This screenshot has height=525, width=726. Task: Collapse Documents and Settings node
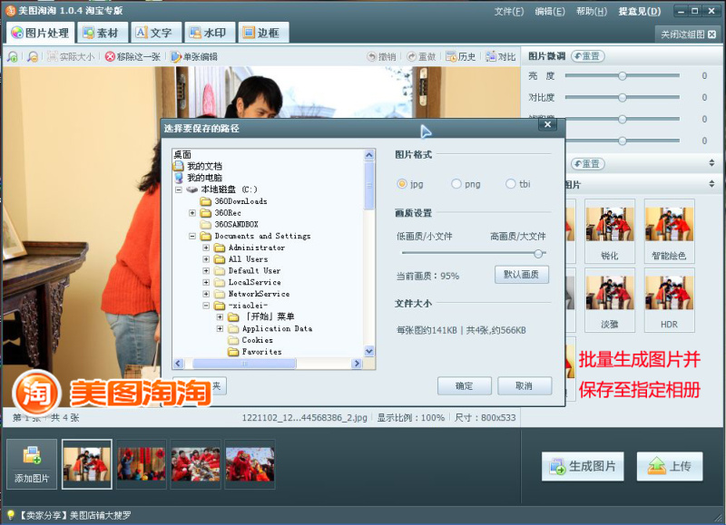(x=192, y=236)
